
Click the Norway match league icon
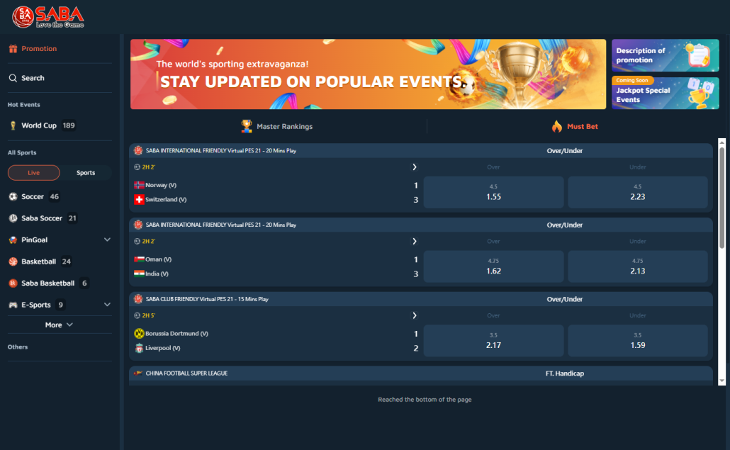(x=138, y=150)
